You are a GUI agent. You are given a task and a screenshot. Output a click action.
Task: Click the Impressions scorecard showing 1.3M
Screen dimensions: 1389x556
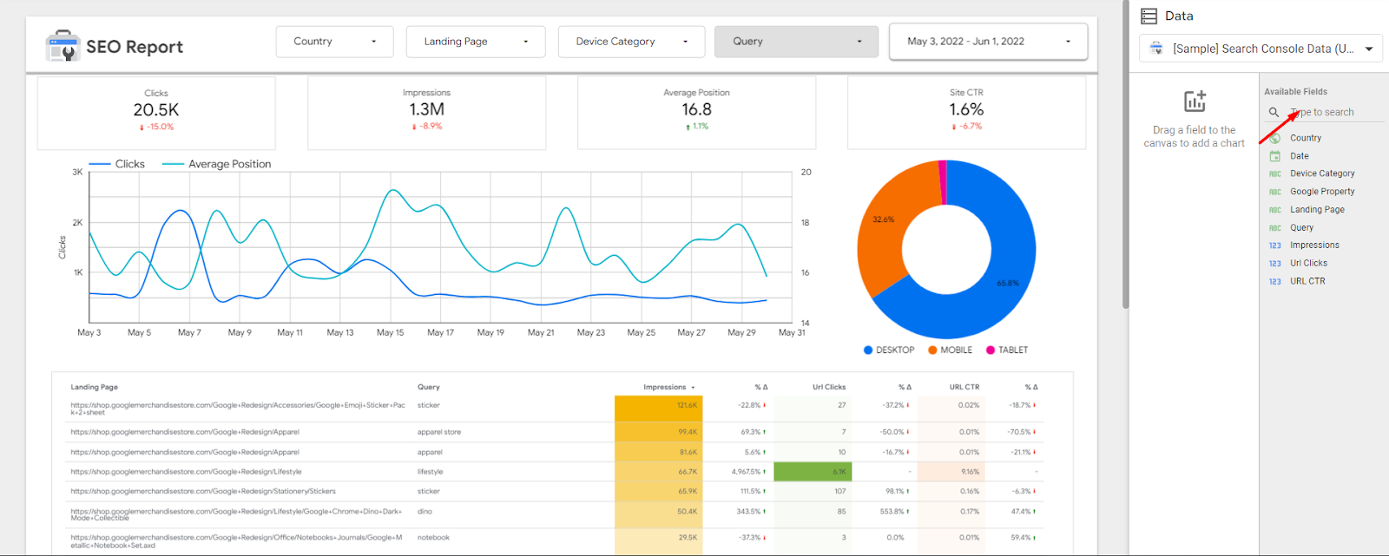[x=426, y=113]
